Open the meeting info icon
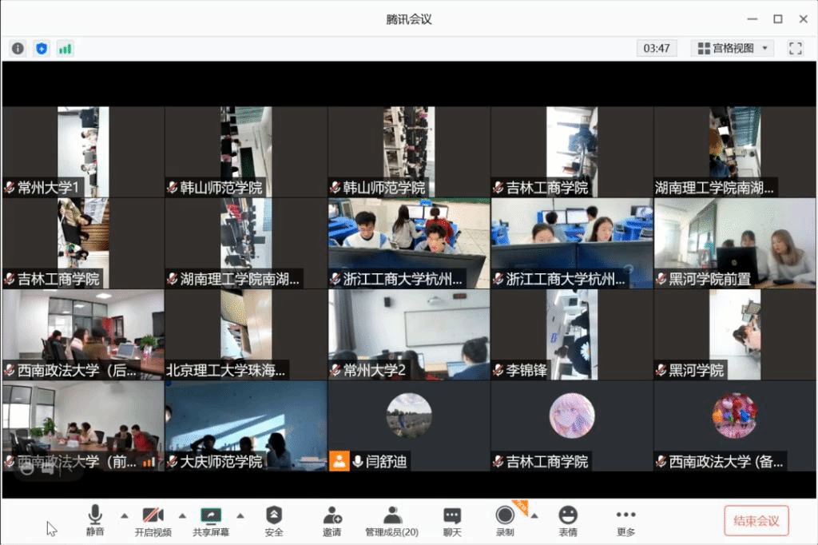This screenshot has width=818, height=545. tap(18, 48)
